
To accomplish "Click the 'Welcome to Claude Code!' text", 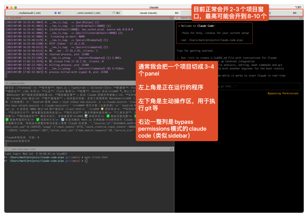I will (x=198, y=26).
